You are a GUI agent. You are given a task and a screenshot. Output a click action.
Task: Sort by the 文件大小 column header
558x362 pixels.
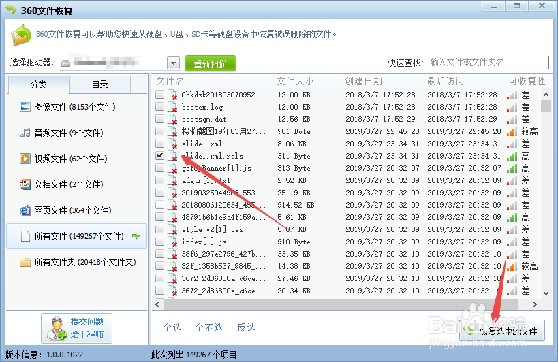pos(296,82)
